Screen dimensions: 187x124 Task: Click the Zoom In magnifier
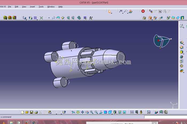[x=92, y=112]
